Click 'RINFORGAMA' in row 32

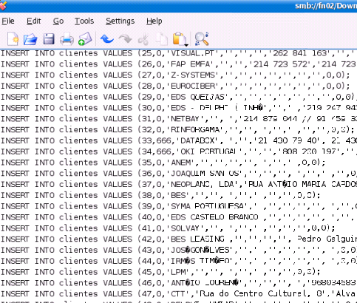pyautogui.click(x=195, y=129)
